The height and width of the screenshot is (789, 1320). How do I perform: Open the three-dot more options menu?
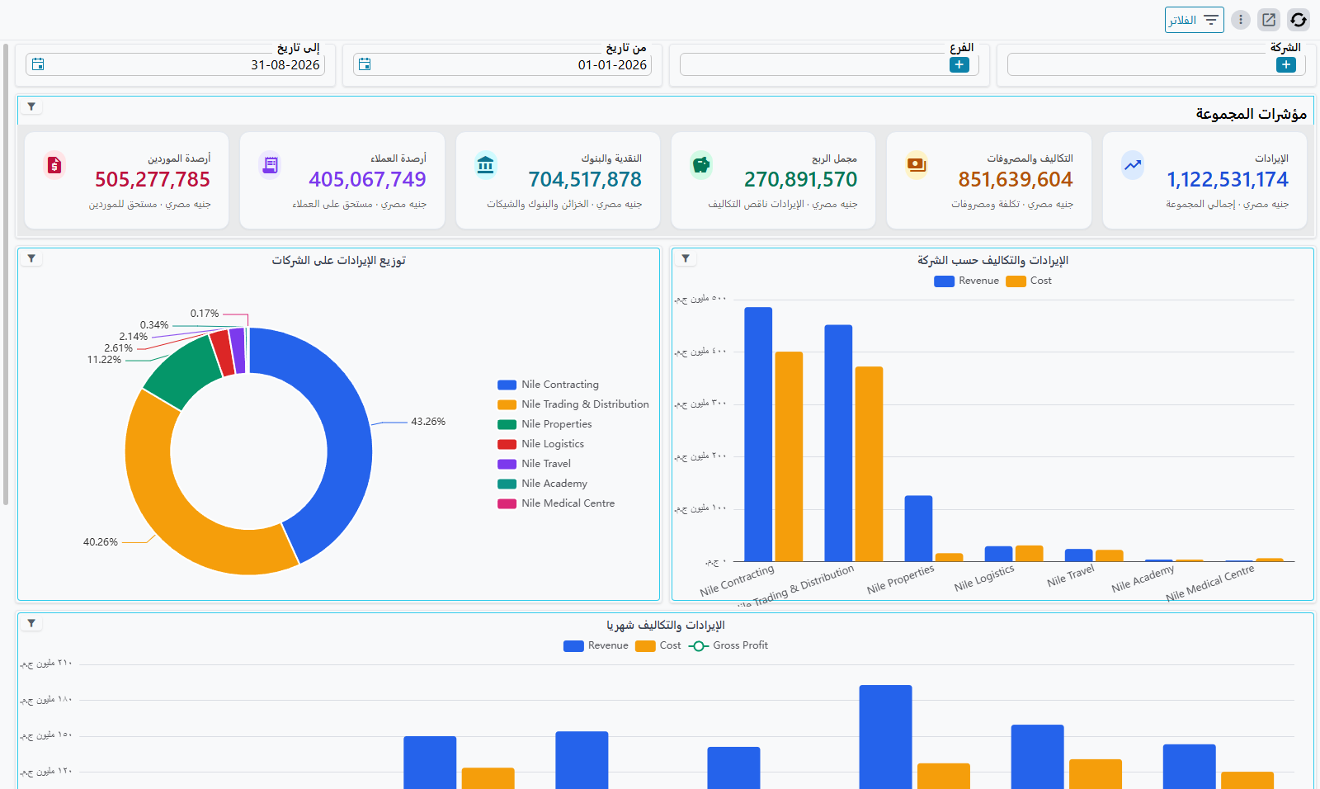point(1241,20)
